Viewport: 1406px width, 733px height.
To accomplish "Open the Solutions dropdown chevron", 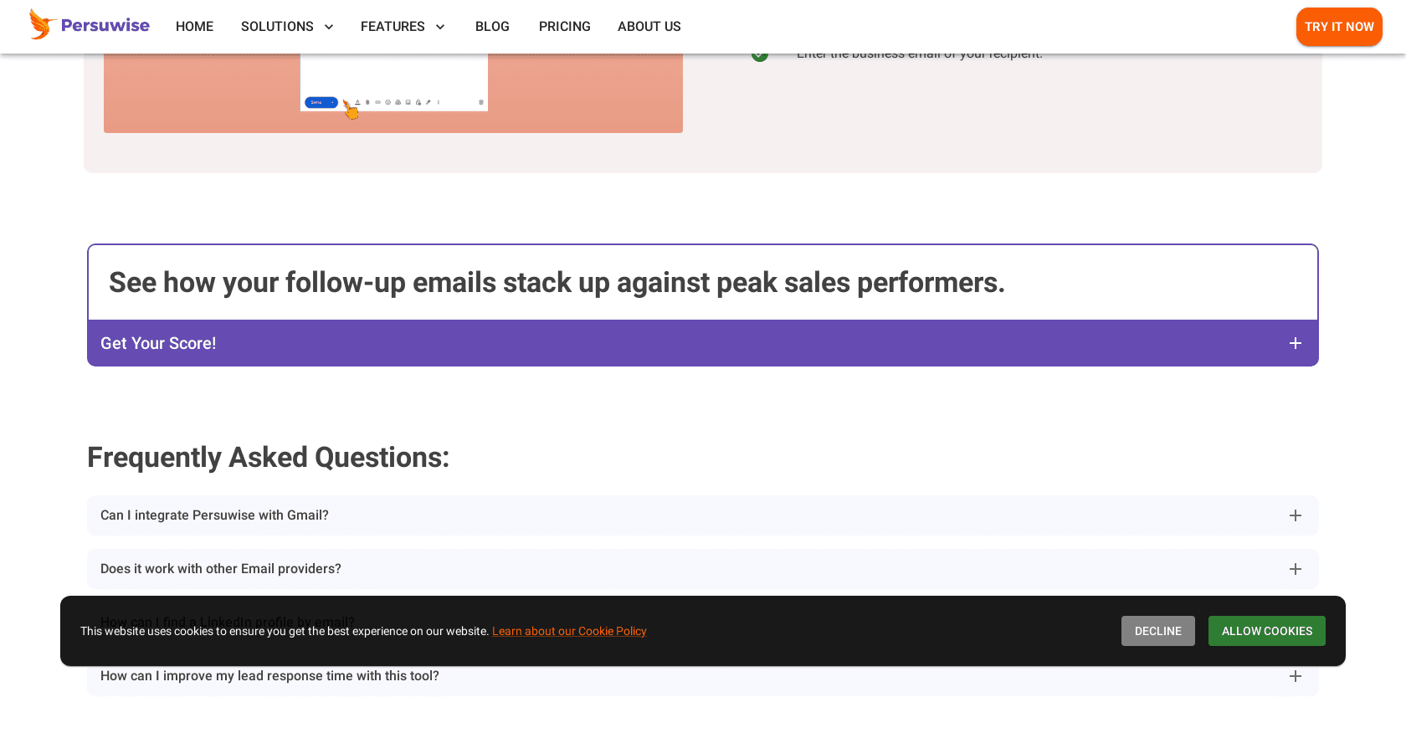I will 329,27.
